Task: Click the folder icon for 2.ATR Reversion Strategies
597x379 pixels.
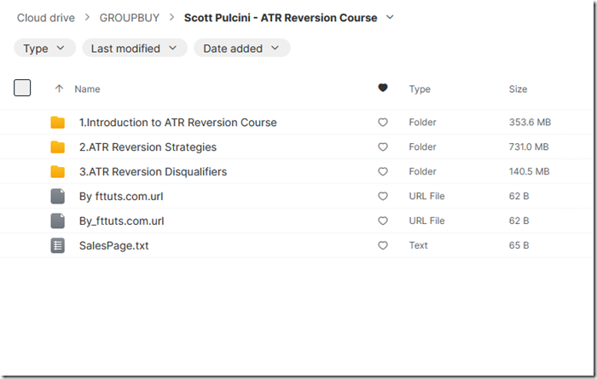Action: click(57, 147)
